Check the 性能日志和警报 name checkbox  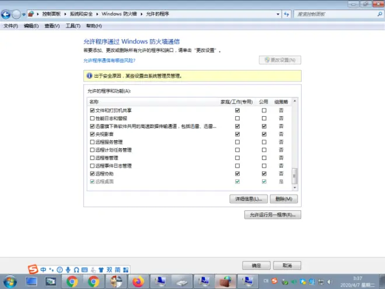(92, 118)
